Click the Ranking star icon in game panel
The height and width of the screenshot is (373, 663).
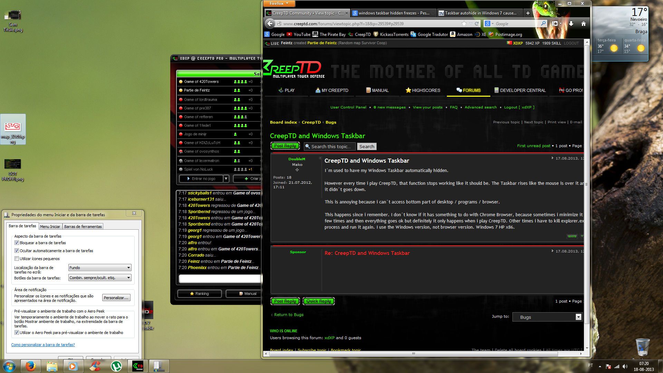192,293
